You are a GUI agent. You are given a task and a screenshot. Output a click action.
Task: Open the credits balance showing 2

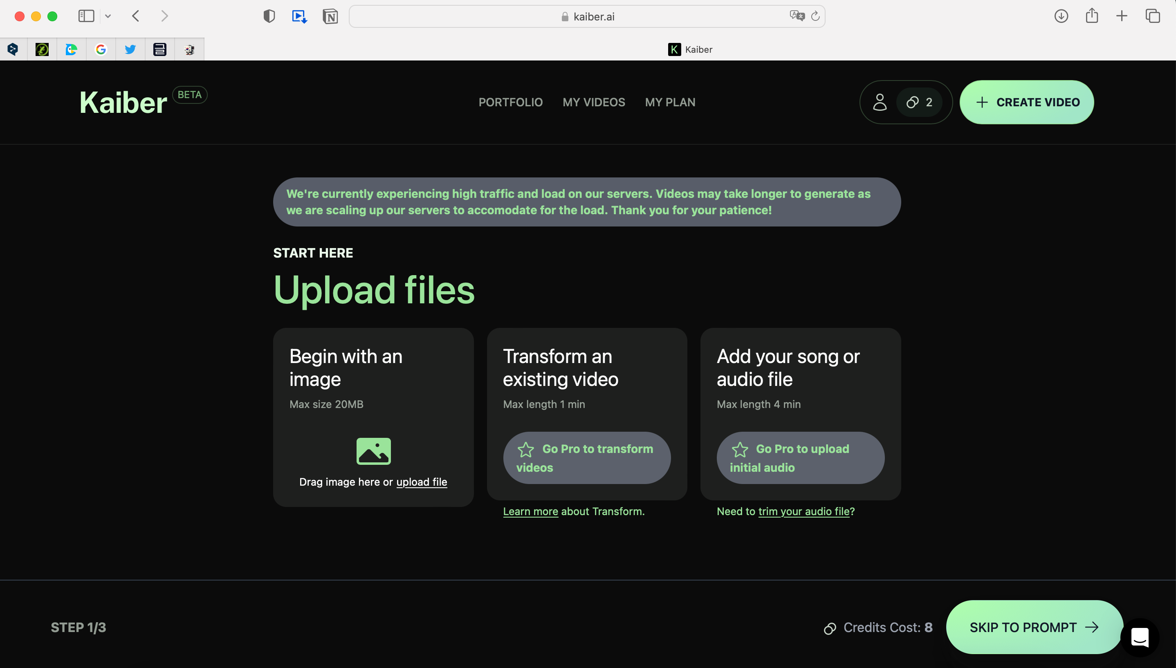(920, 102)
